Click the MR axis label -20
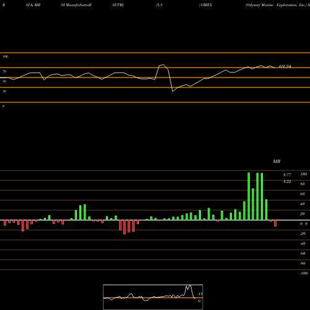The height and width of the screenshot is (310, 310). pos(303,234)
